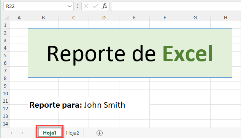Select column H header

click(225, 18)
